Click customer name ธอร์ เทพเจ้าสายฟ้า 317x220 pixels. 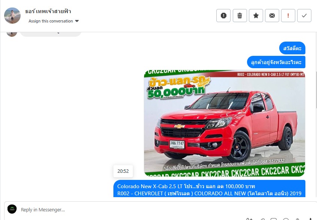(x=48, y=11)
